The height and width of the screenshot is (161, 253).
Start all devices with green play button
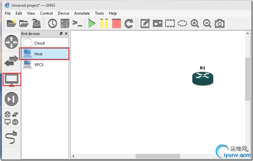[92, 24]
